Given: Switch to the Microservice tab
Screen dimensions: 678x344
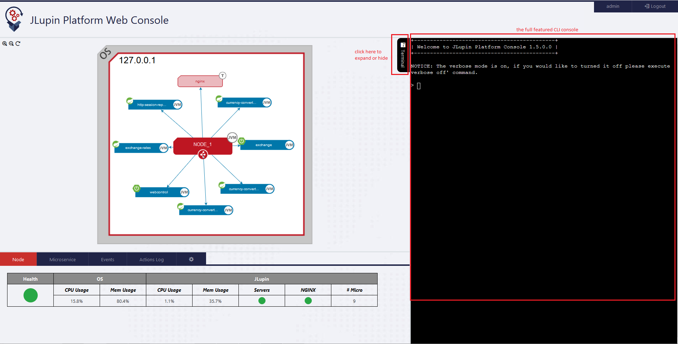Looking at the screenshot, I should (63, 259).
